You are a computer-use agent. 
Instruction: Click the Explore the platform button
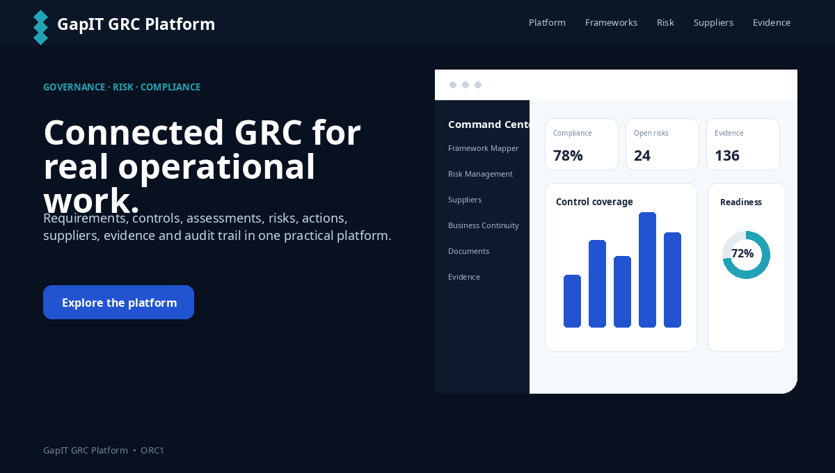coord(118,303)
